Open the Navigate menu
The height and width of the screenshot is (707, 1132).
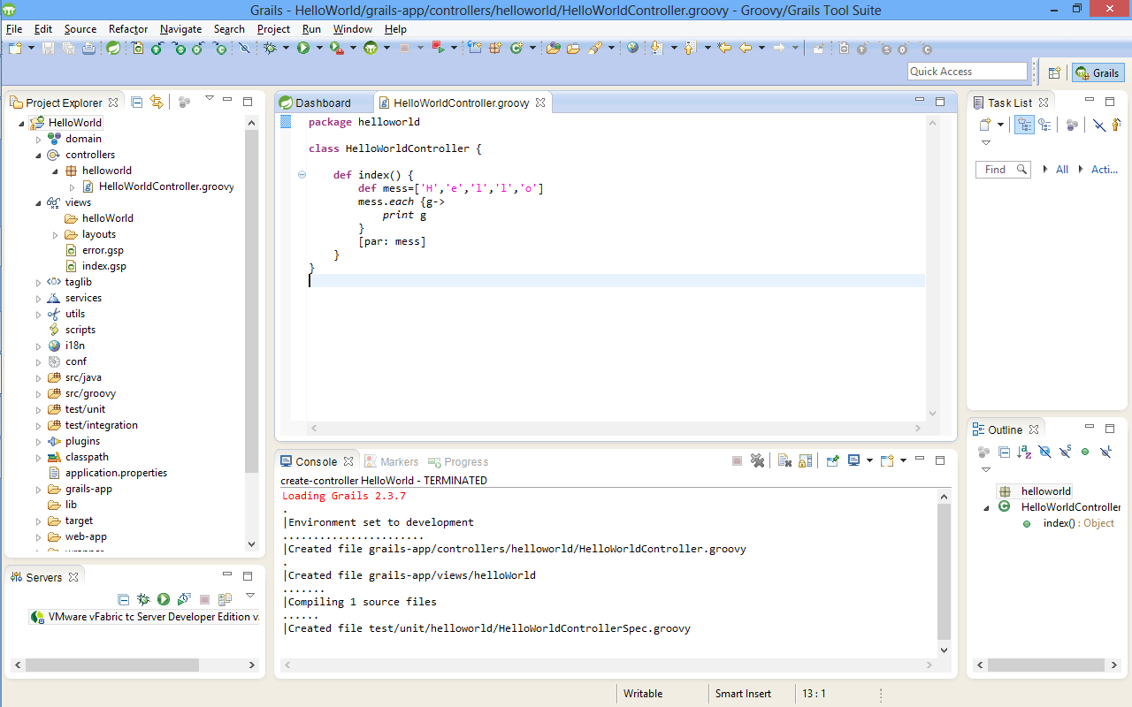(x=181, y=29)
